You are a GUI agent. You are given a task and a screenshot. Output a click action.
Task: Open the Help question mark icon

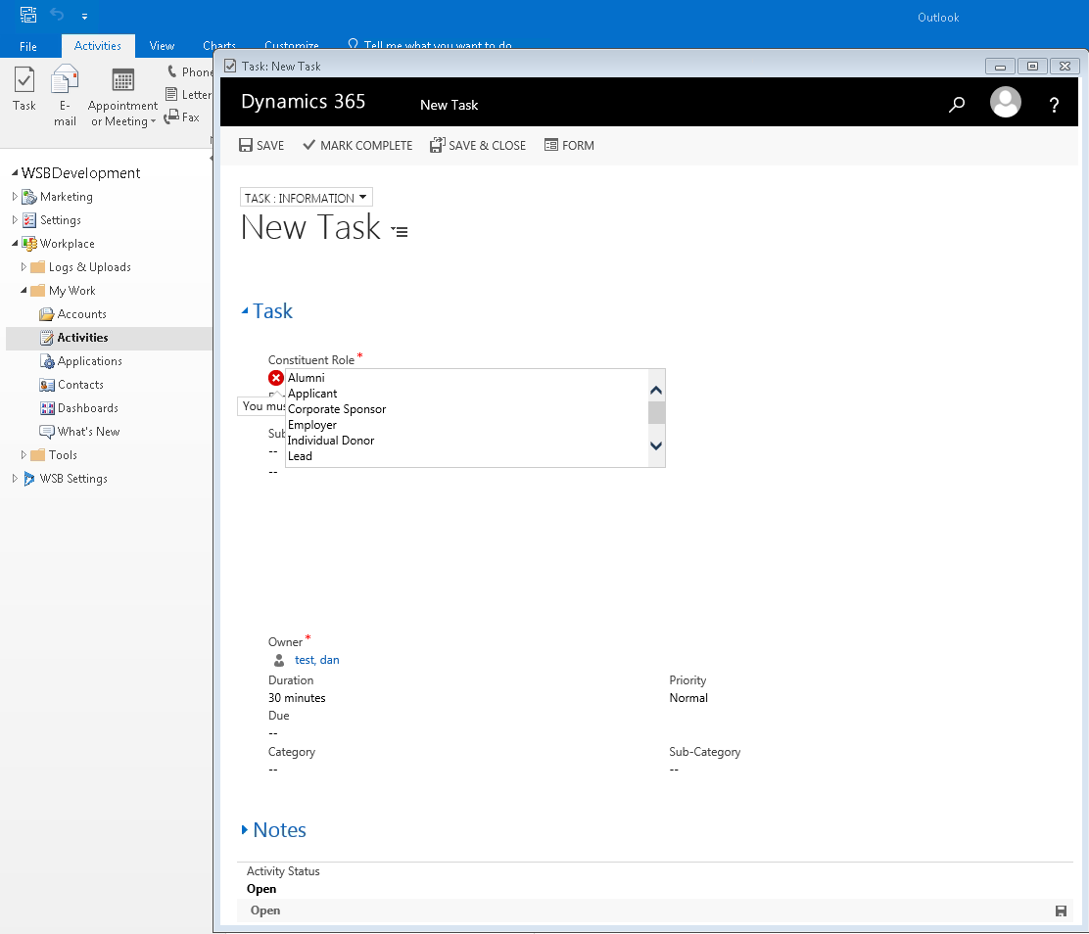[1054, 106]
